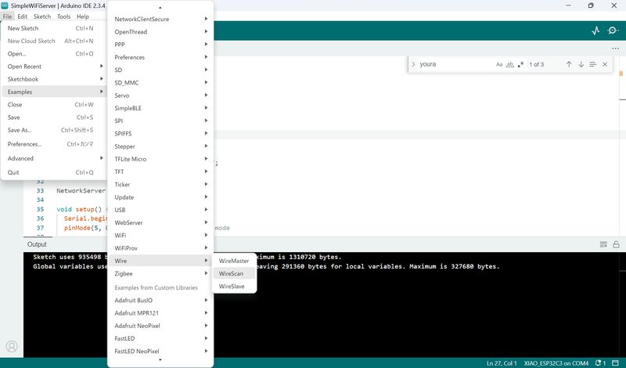Open the Tools menu

coord(63,16)
